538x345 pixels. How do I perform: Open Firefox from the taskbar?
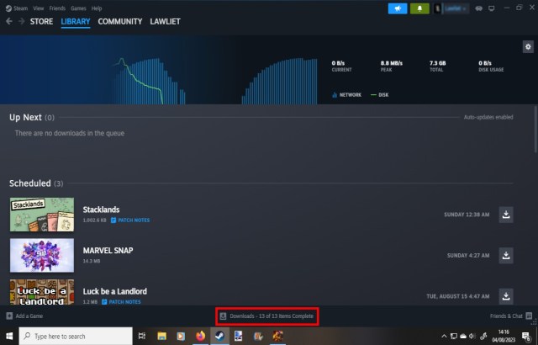(x=200, y=336)
